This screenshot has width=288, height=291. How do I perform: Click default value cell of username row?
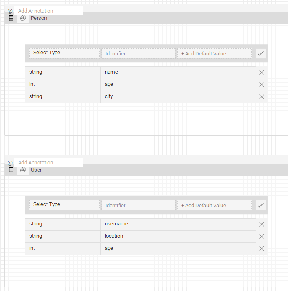click(x=216, y=224)
